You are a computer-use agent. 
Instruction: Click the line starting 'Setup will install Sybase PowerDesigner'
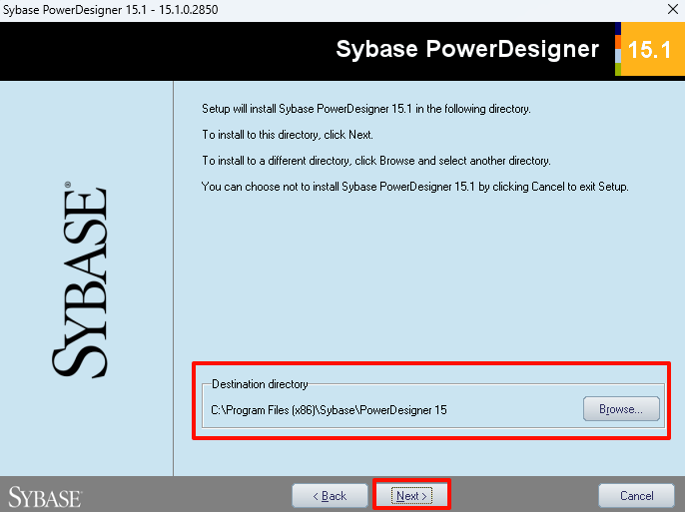pos(366,109)
